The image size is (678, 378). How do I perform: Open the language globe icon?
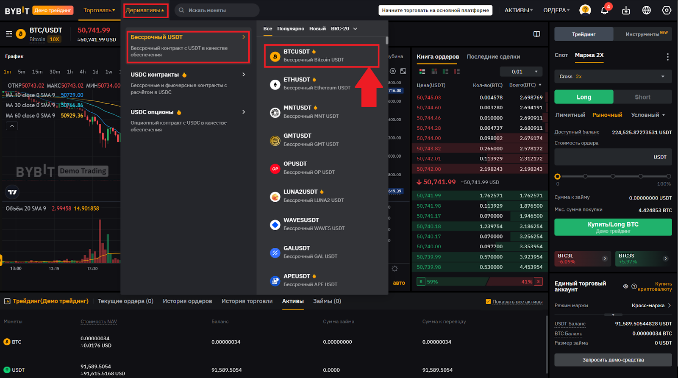click(646, 10)
